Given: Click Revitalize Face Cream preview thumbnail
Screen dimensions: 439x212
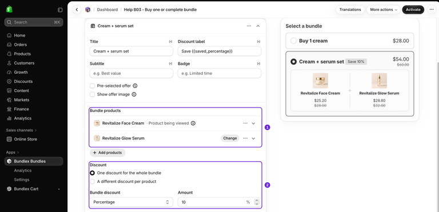Looking at the screenshot, I should [x=320, y=81].
